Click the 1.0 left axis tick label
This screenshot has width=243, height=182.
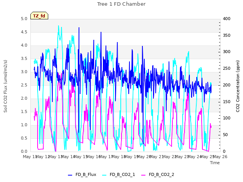click(24, 125)
